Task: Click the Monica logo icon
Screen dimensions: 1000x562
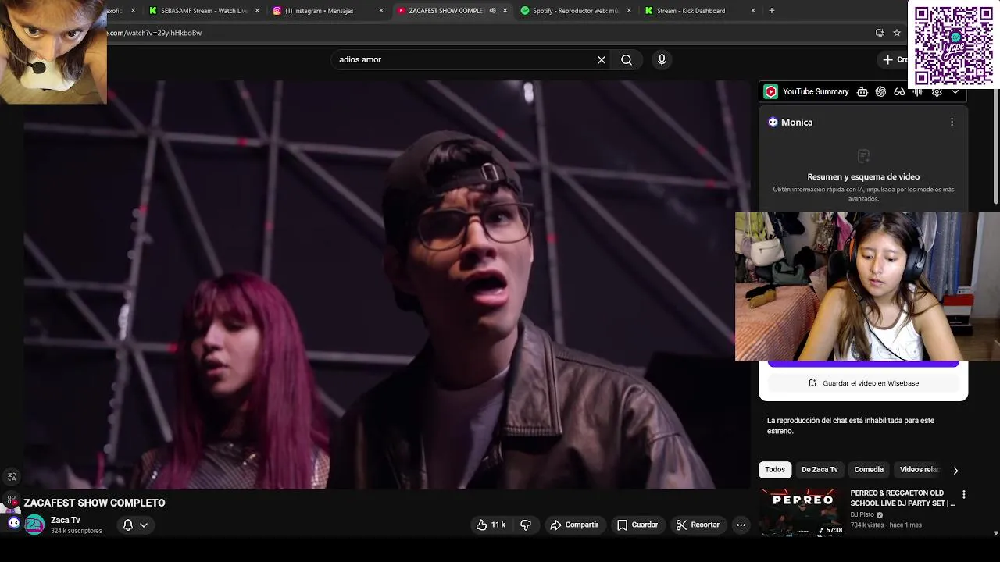Action: point(773,122)
